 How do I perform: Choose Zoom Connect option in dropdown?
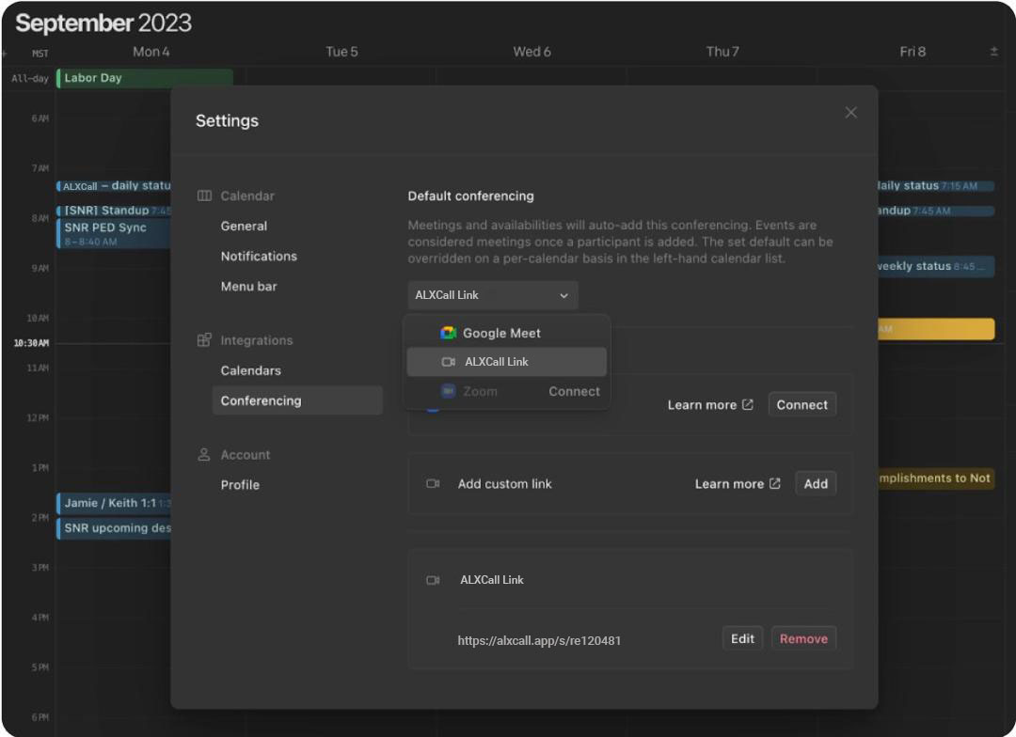click(574, 391)
